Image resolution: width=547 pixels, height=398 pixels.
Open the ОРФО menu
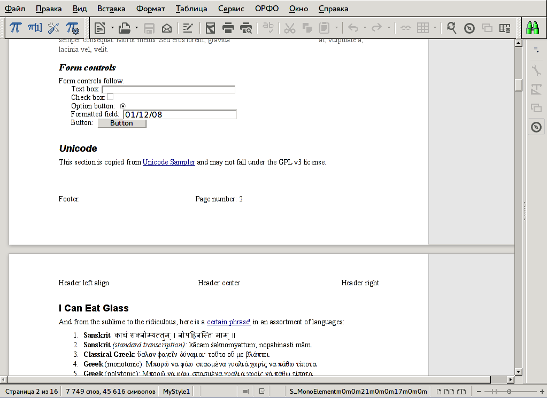(x=266, y=9)
